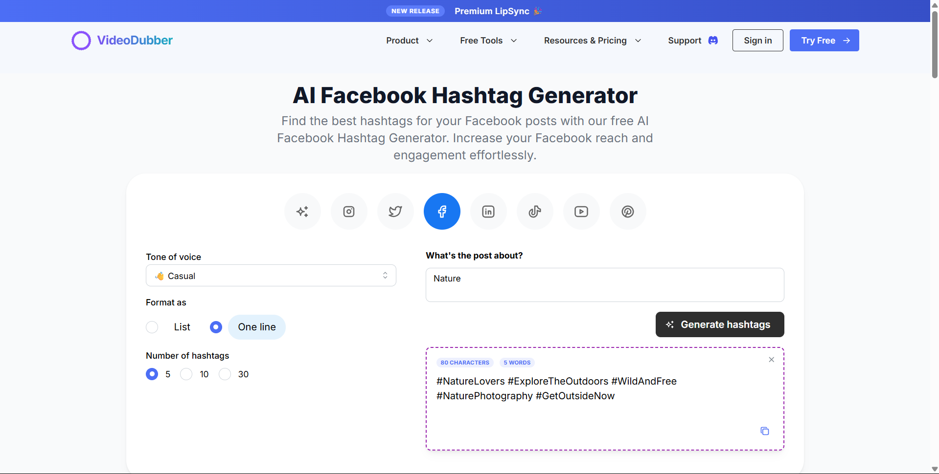Click the Premium LipSync announcement link
Screen dimensions: 939x474
498,11
